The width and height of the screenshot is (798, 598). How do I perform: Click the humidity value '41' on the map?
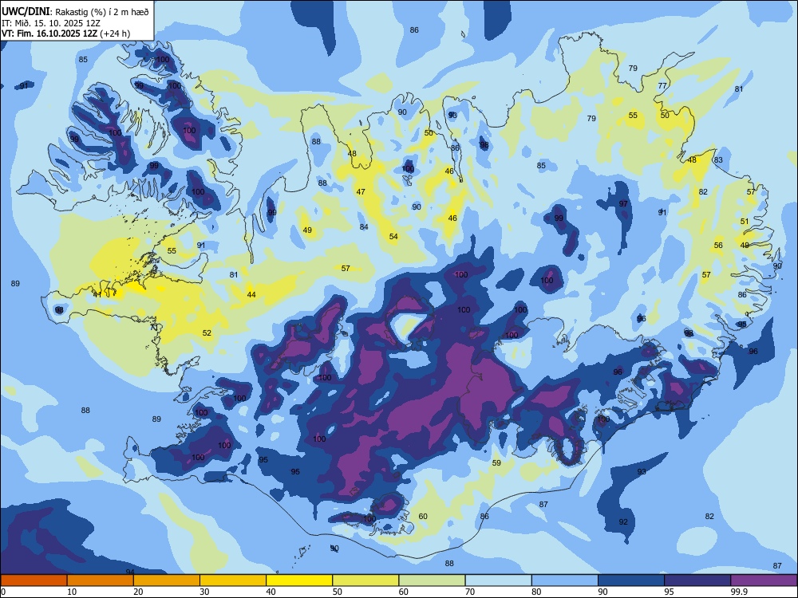coord(97,294)
